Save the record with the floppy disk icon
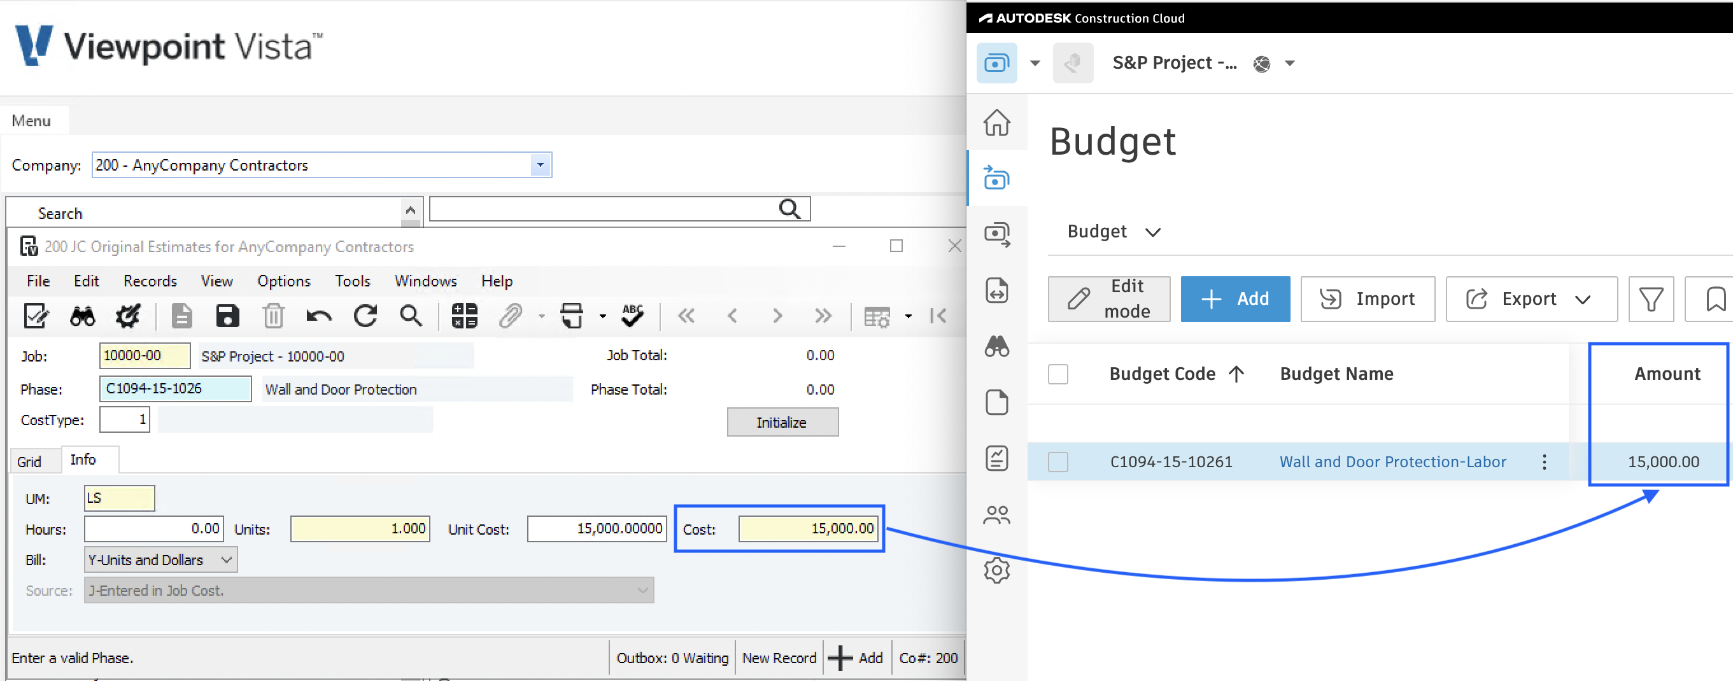The height and width of the screenshot is (681, 1733). click(227, 315)
